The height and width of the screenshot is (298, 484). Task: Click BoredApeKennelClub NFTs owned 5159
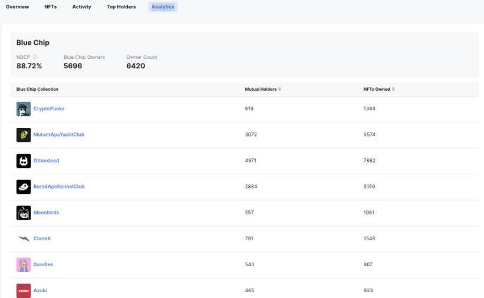coord(369,186)
